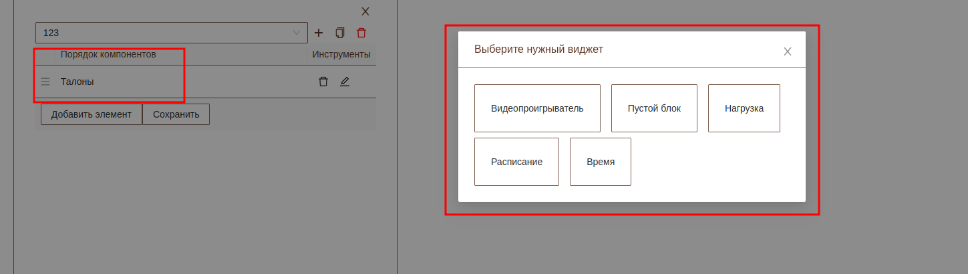The image size is (968, 274).
Task: Click the plus icon to add new item
Action: coord(319,33)
